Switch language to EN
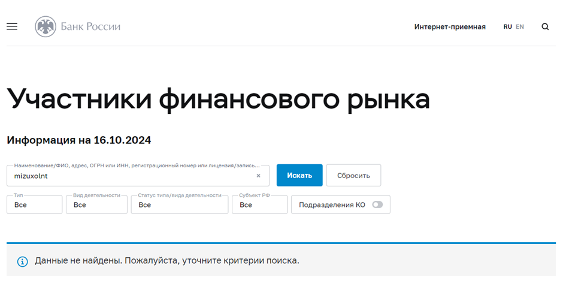This screenshot has width=563, height=295. coord(519,26)
